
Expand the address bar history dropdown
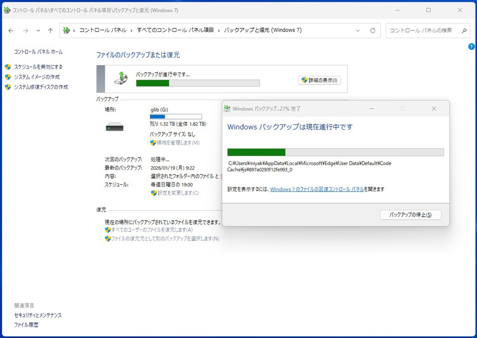(x=358, y=30)
